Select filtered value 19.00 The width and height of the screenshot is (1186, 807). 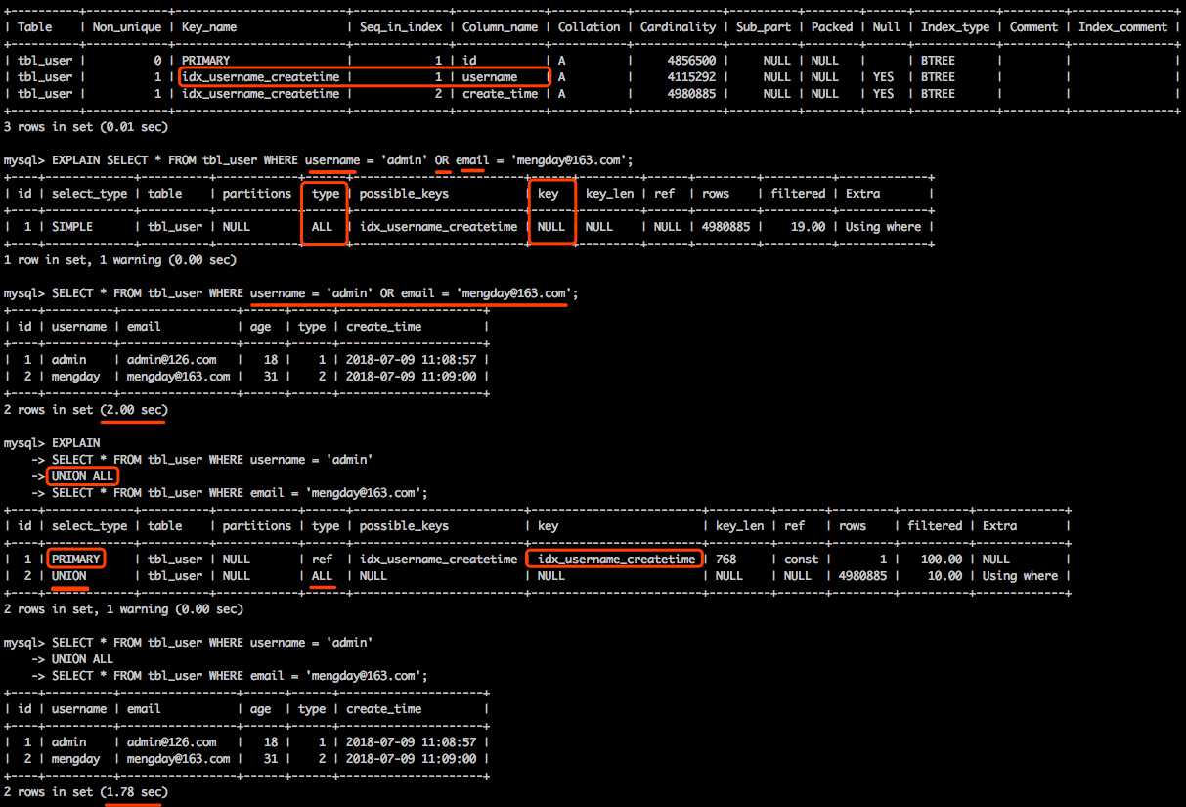[x=808, y=227]
